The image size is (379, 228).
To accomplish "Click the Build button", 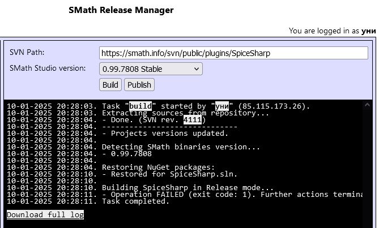I will [110, 85].
